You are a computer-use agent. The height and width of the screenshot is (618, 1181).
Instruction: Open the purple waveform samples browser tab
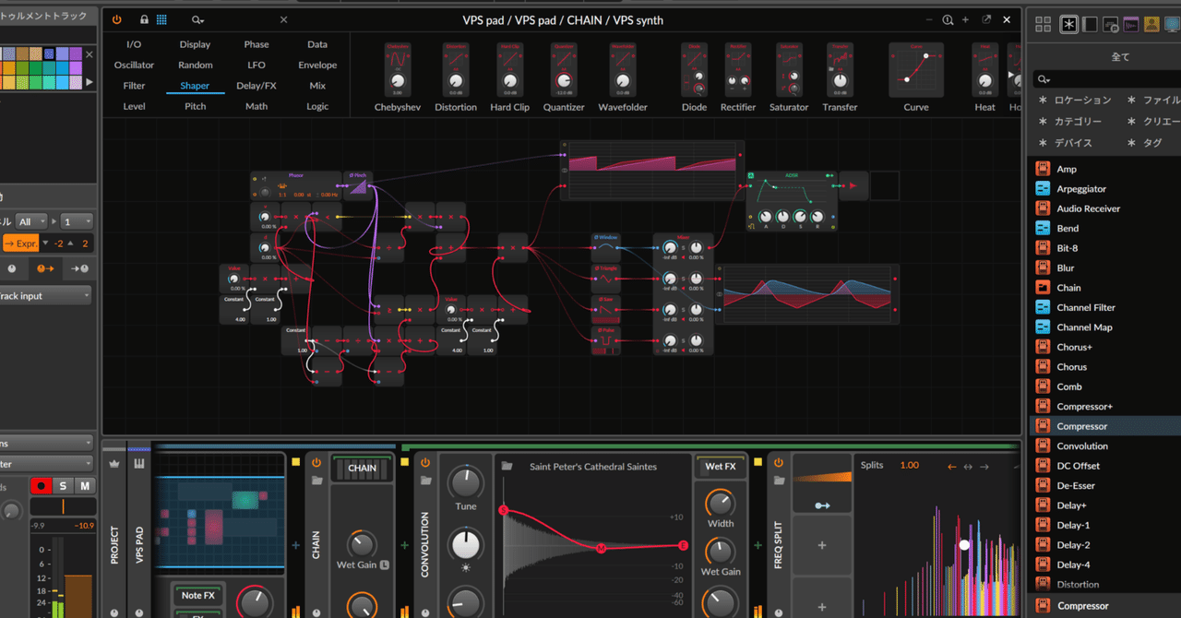(1130, 24)
